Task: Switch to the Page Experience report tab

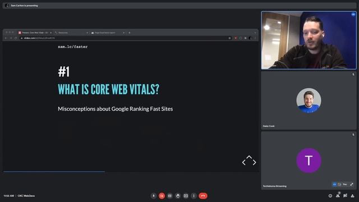Action: pyautogui.click(x=108, y=33)
